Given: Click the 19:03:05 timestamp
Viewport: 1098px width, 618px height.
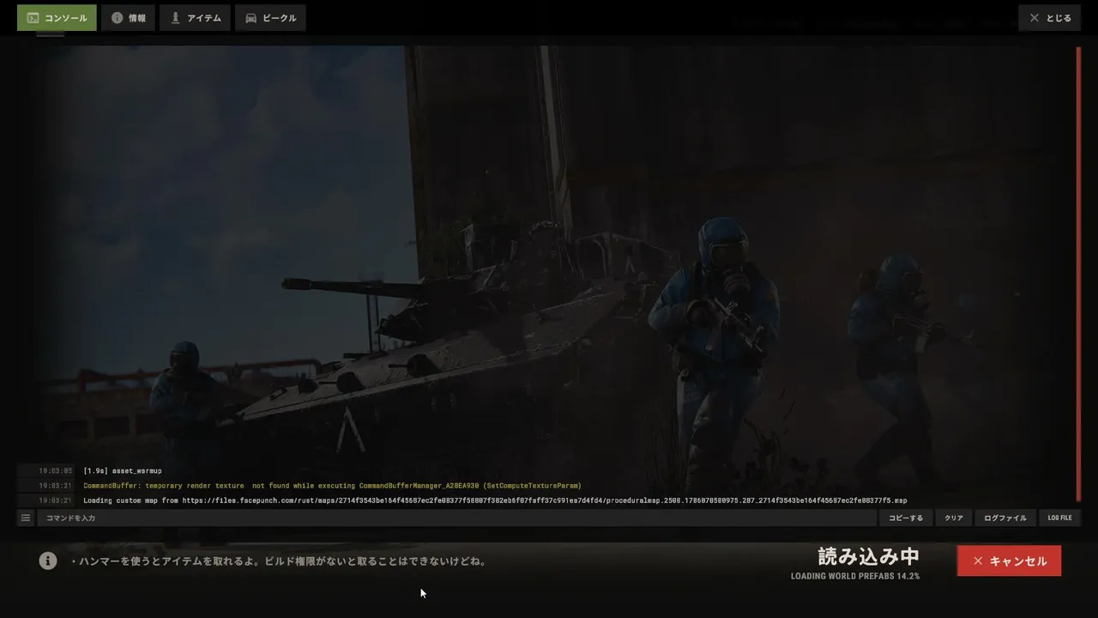Looking at the screenshot, I should coord(56,471).
